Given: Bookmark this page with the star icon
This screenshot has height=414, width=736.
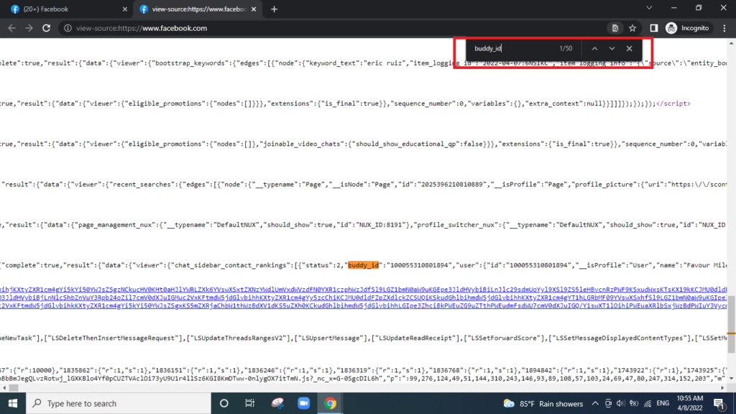Looking at the screenshot, I should (632, 28).
